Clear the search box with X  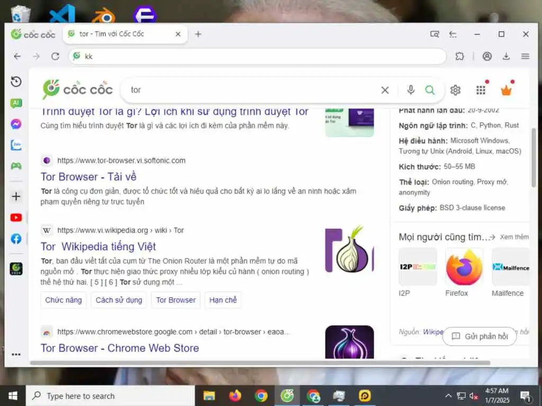tap(385, 90)
